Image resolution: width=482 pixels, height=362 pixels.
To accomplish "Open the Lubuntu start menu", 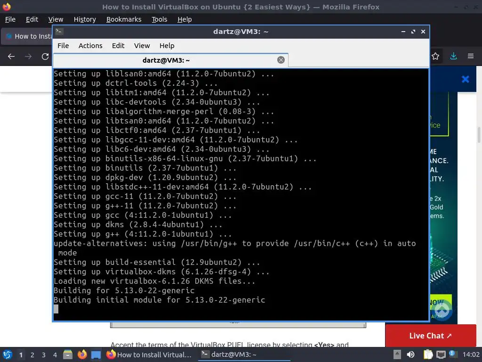I will 8,354.
